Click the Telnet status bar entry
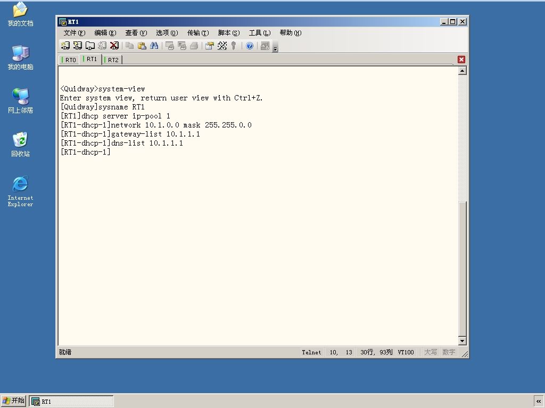 (311, 352)
